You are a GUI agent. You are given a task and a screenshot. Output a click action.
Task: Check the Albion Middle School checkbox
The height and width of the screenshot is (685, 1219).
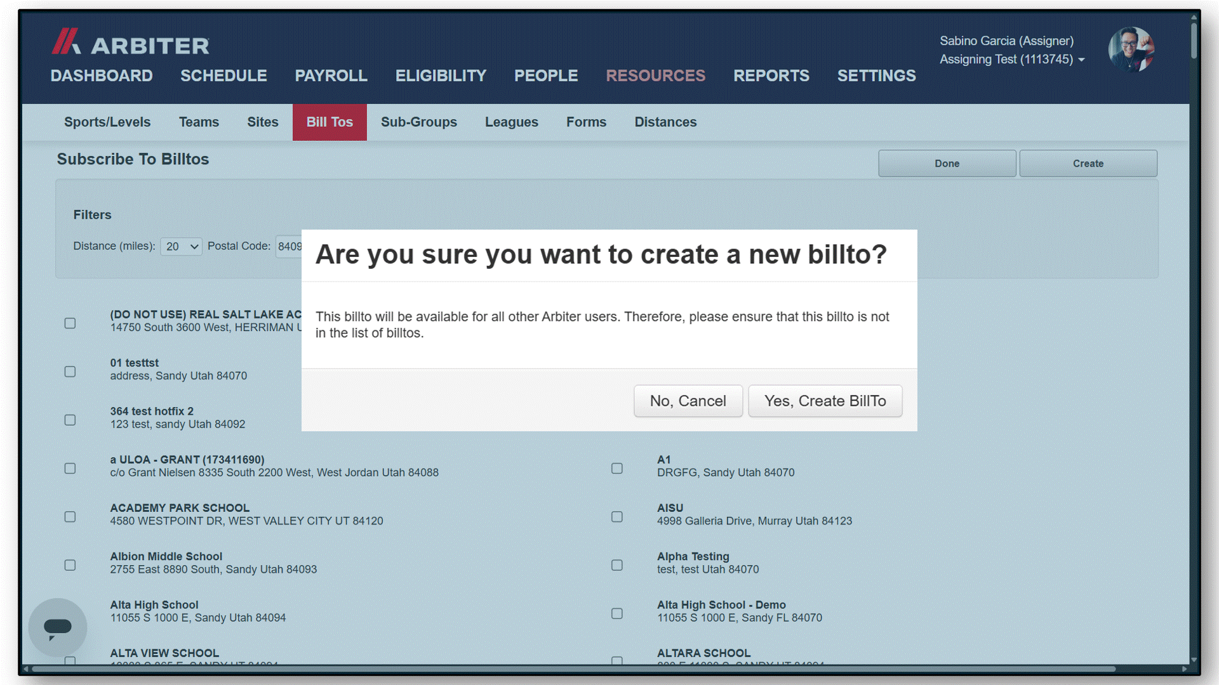click(x=70, y=565)
